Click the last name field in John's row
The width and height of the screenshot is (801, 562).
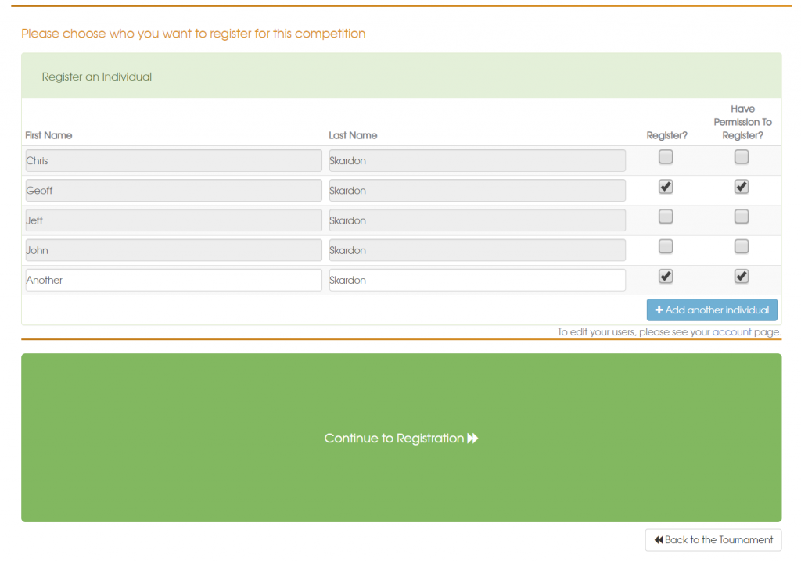pos(477,250)
